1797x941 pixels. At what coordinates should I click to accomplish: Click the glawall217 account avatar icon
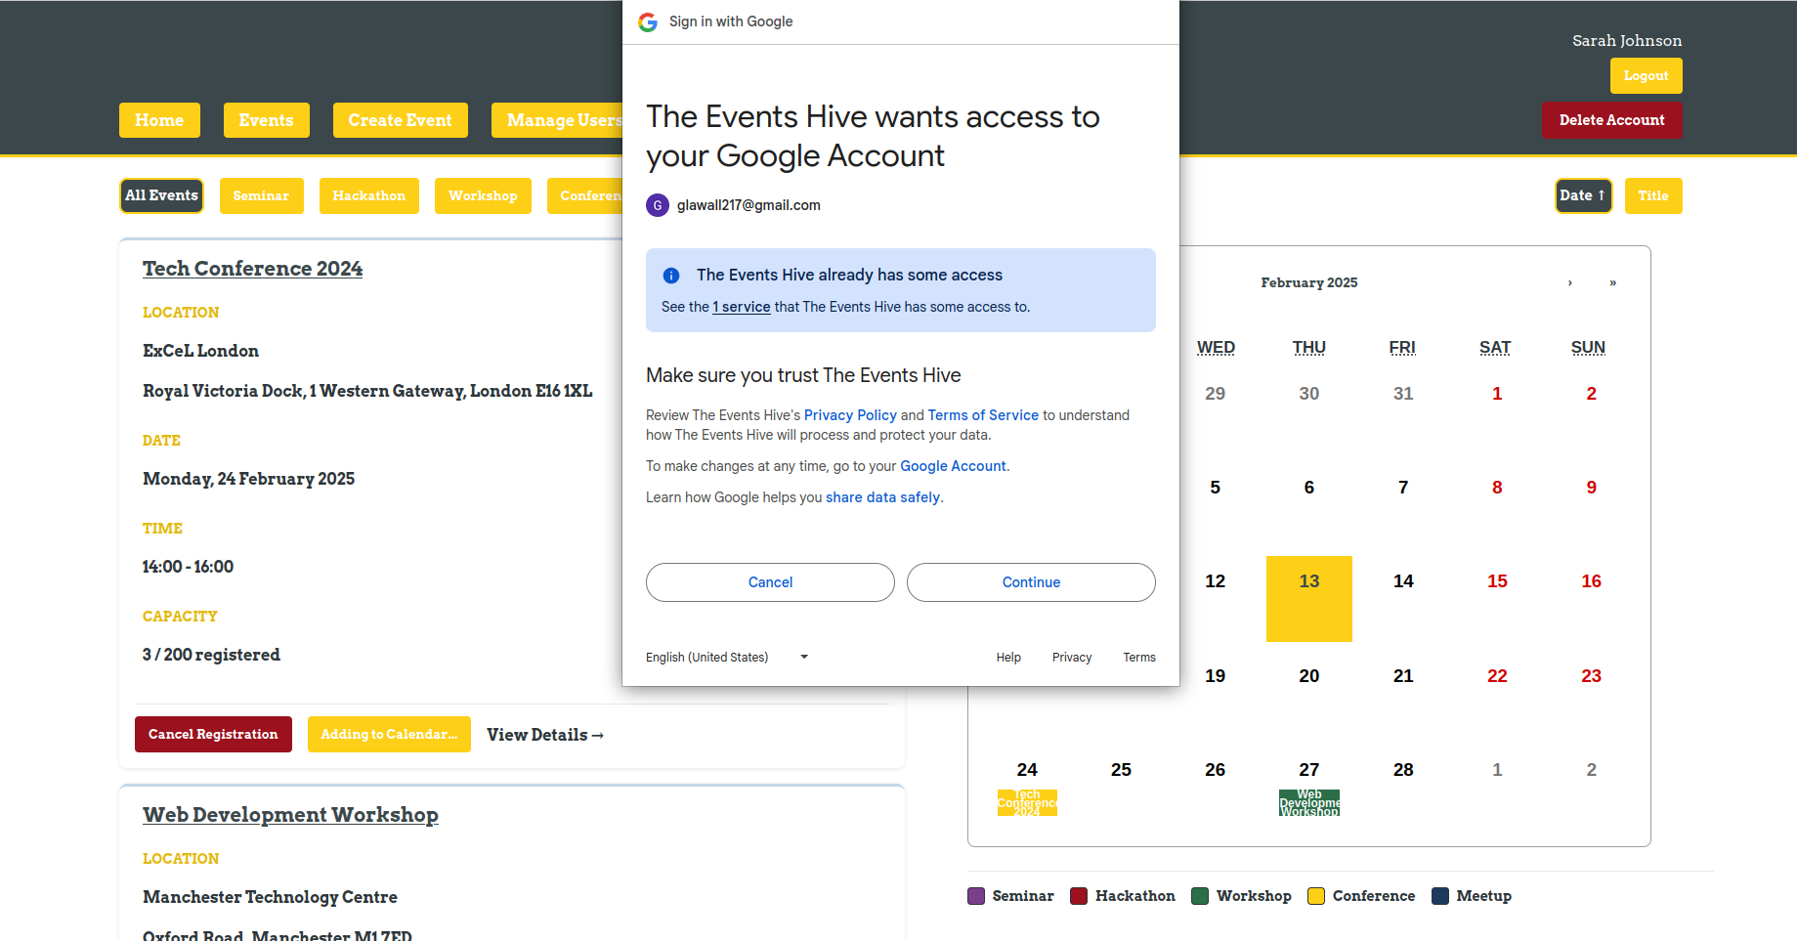[658, 205]
